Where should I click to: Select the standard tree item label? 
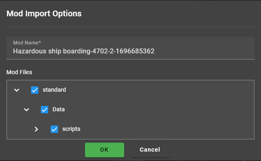pos(54,90)
